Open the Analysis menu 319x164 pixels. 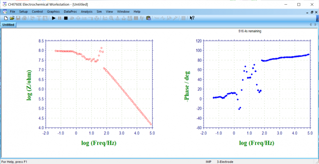(x=86, y=12)
